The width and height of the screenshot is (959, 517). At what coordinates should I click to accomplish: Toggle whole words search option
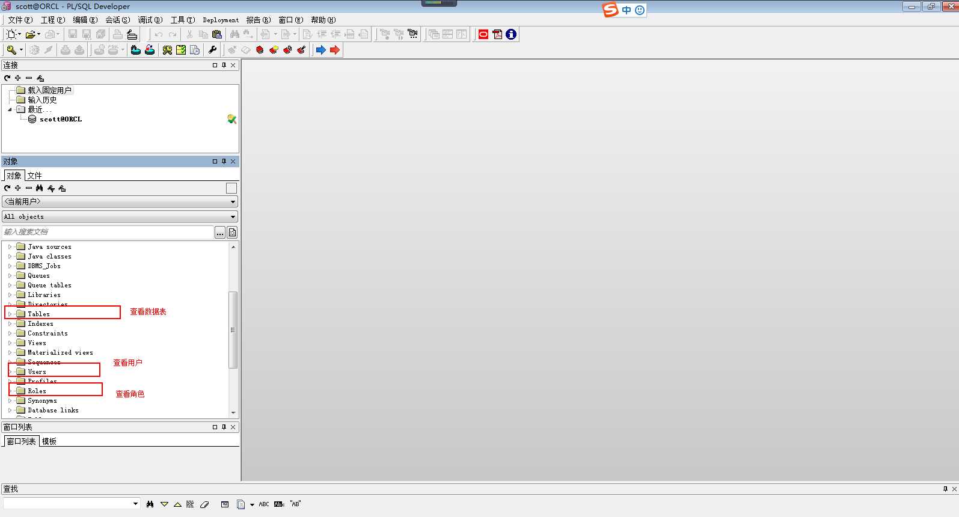coord(280,504)
